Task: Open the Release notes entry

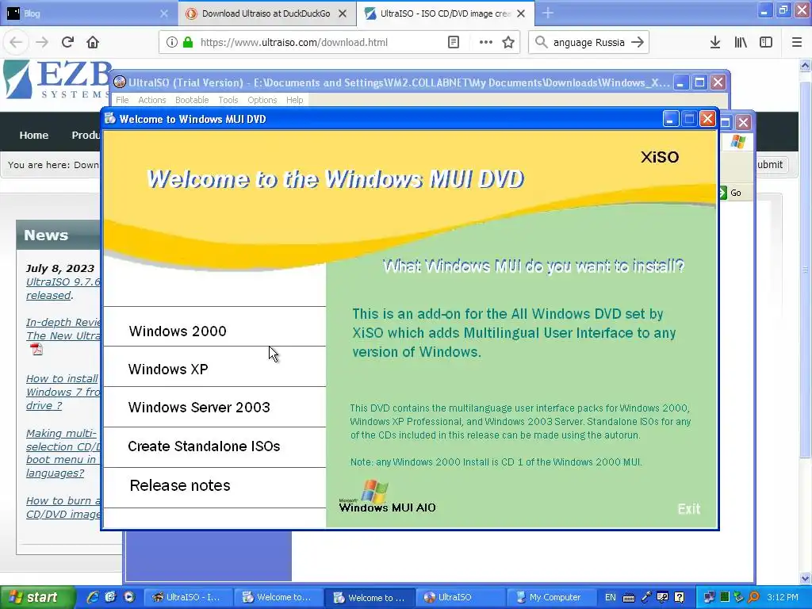Action: [180, 486]
